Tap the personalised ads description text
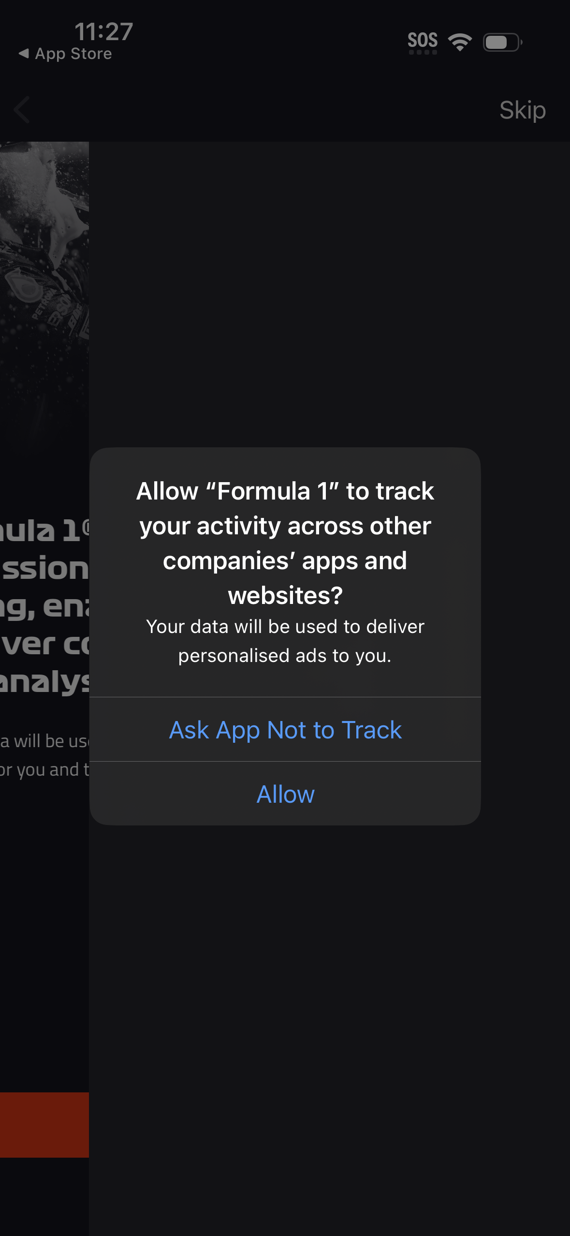570x1236 pixels. click(x=285, y=641)
